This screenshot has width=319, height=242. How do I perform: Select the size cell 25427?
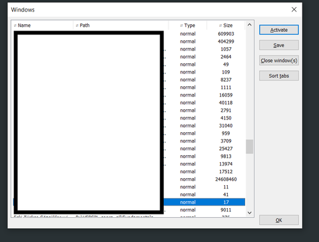(x=226, y=149)
